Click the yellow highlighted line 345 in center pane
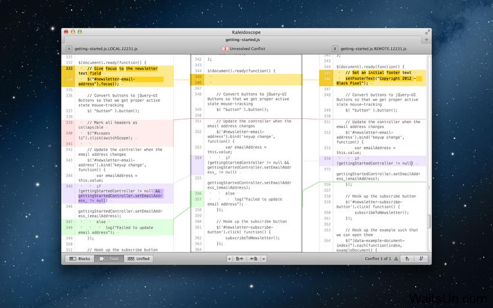Viewport: 493px width, 308px height. pos(246,77)
